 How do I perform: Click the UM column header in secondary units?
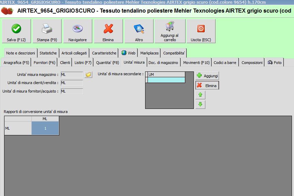point(166,75)
